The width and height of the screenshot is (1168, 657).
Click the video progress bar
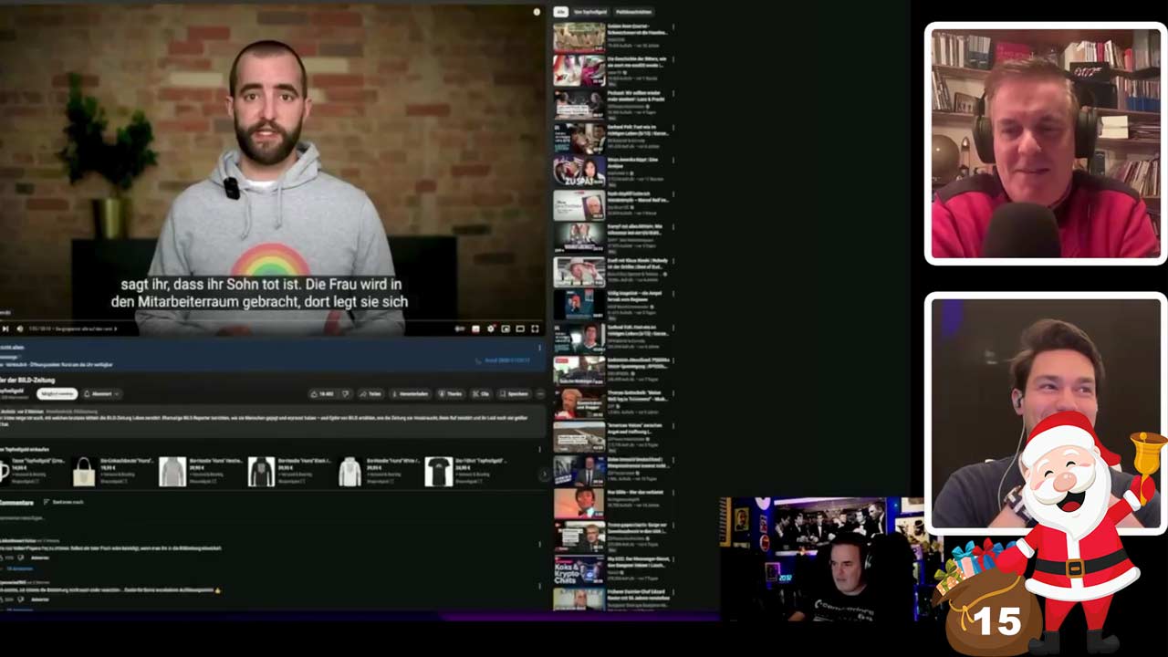274,319
